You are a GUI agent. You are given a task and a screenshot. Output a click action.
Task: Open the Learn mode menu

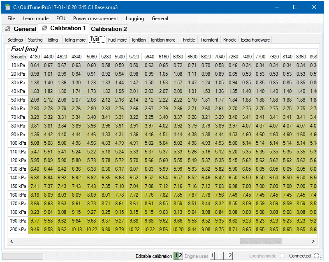click(36, 19)
